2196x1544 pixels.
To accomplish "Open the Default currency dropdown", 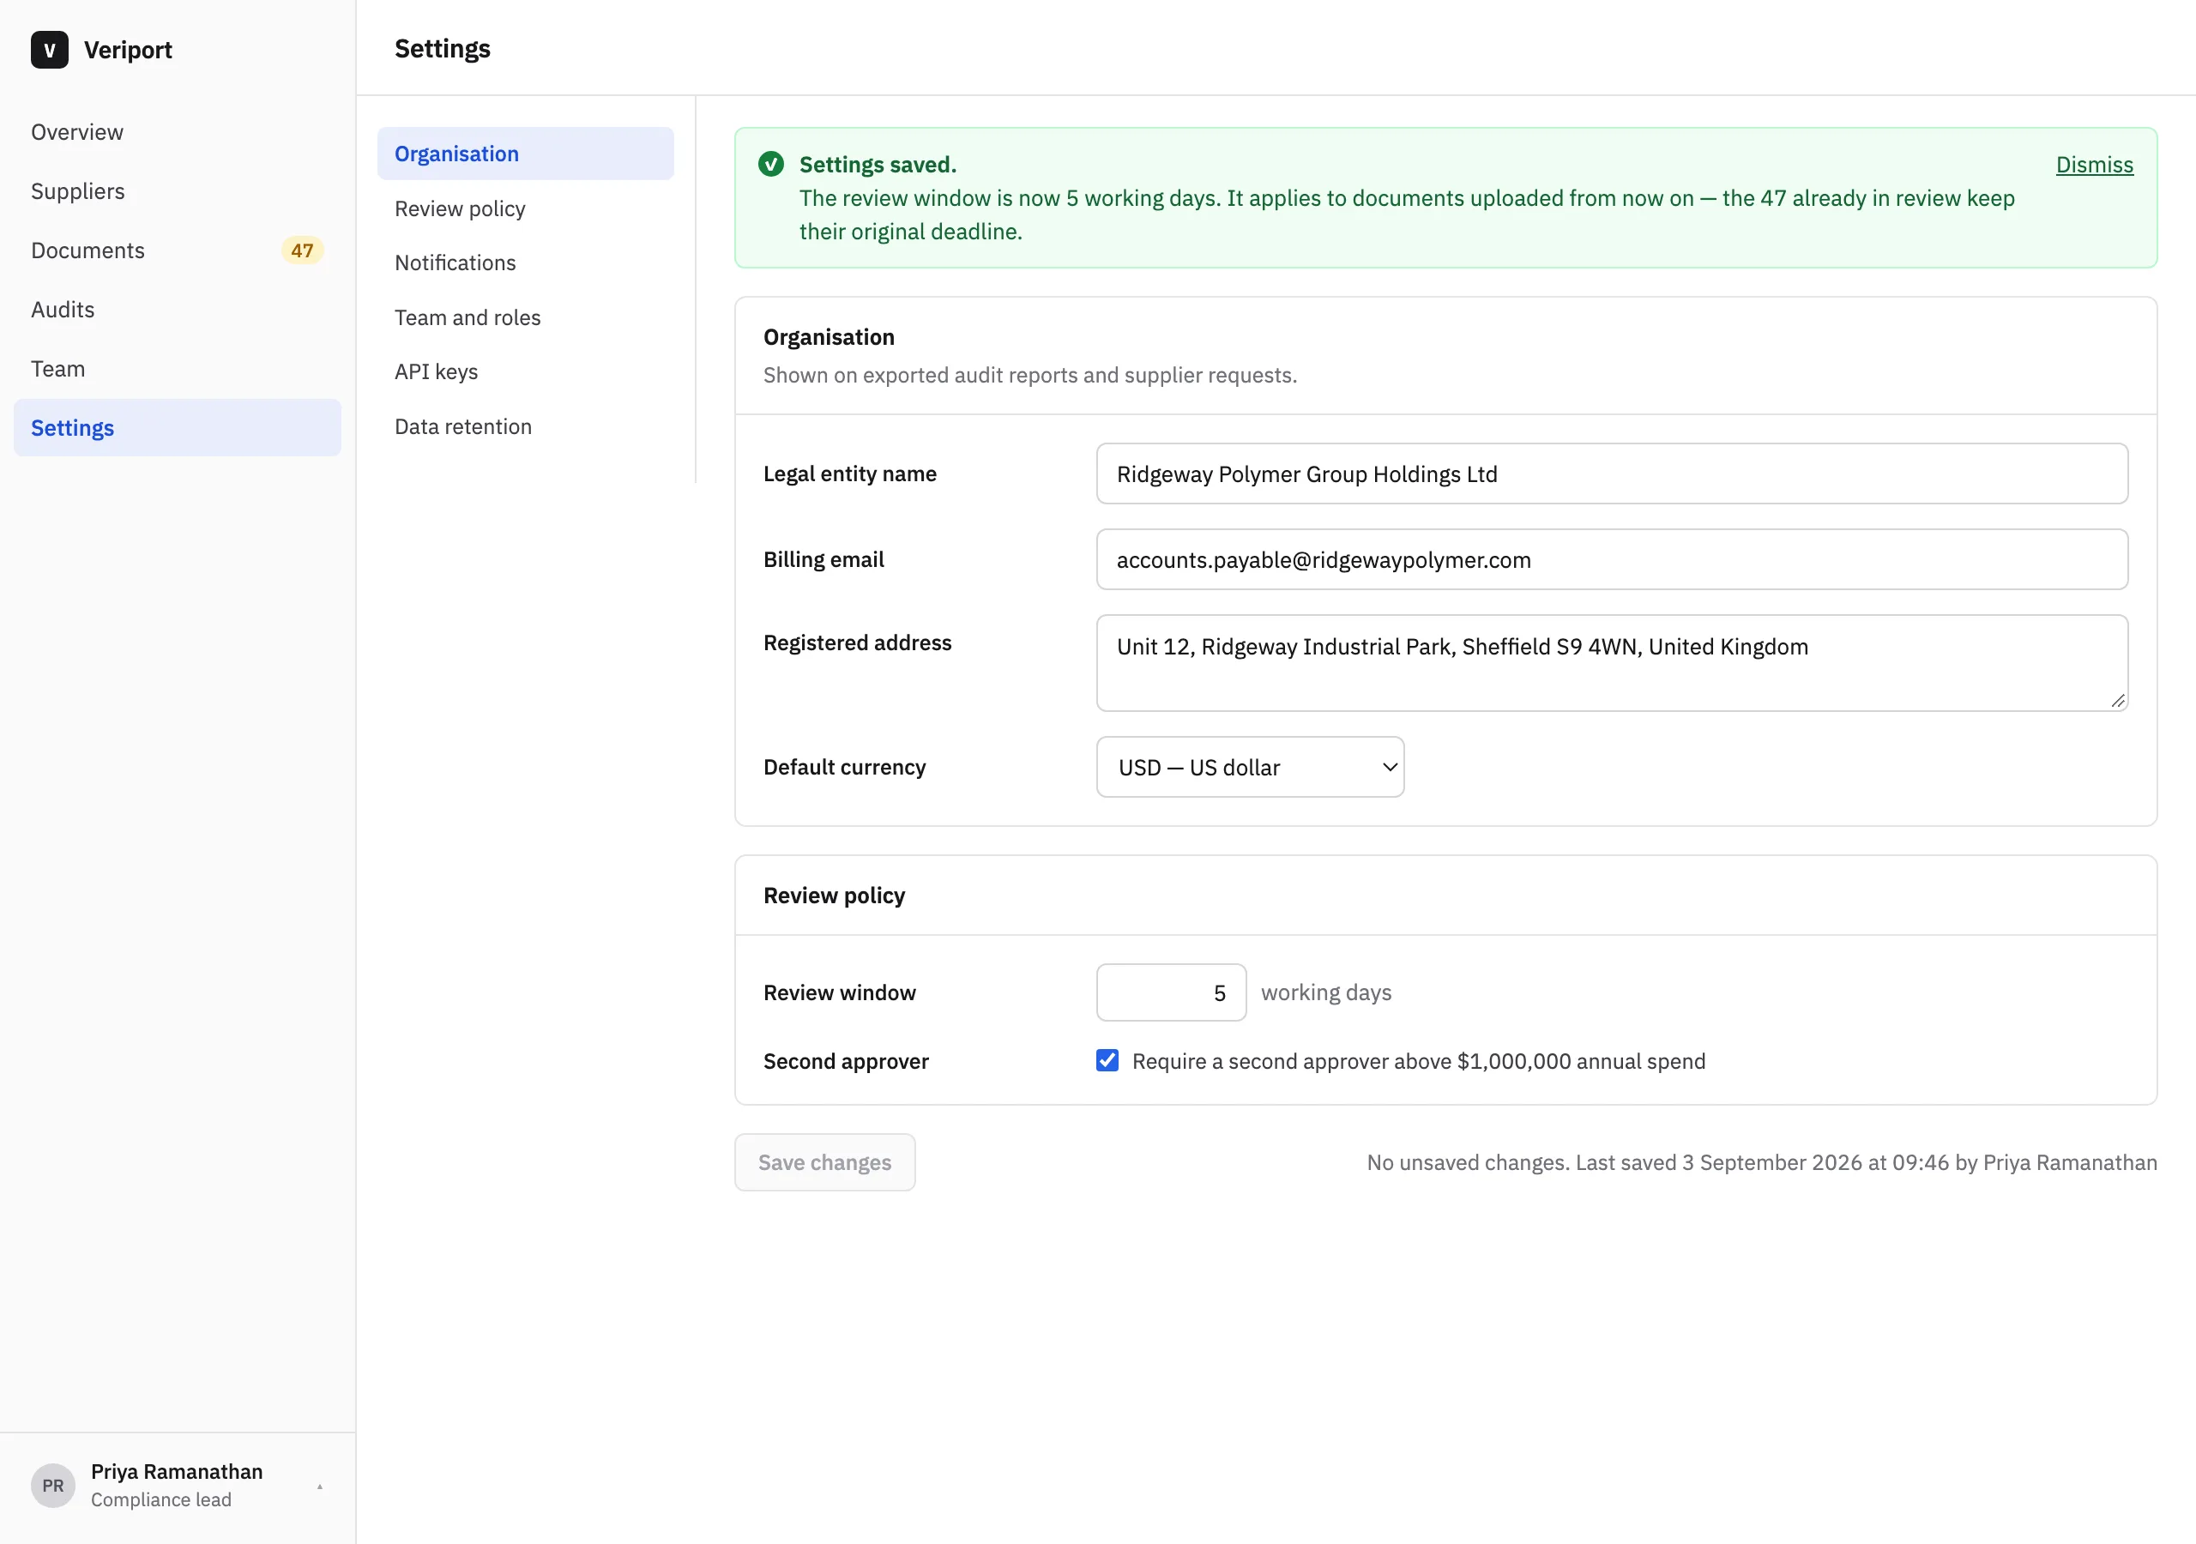I will click(x=1249, y=766).
